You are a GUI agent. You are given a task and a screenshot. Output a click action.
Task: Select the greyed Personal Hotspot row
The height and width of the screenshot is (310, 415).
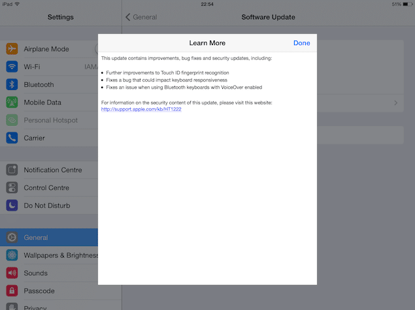49,120
